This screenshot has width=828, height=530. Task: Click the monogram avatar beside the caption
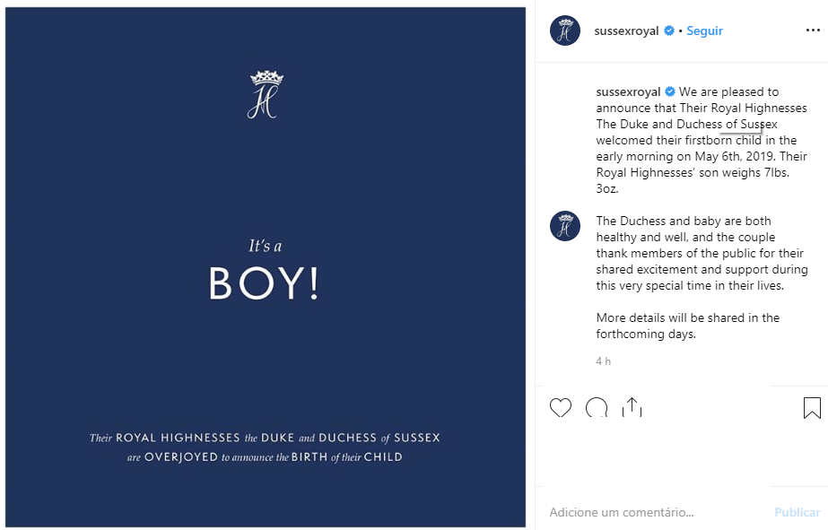pyautogui.click(x=565, y=225)
